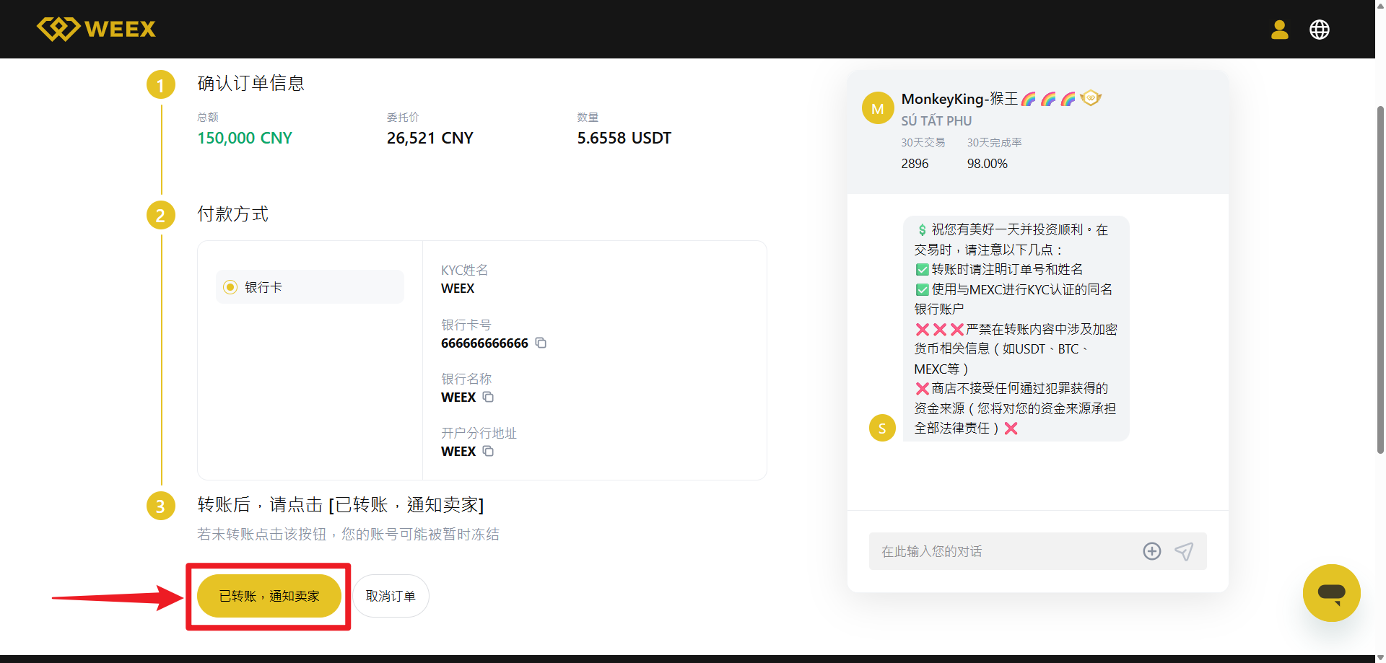Screen dimensions: 1386x663
Task: Copy the bank card number 666666666666
Action: (541, 343)
